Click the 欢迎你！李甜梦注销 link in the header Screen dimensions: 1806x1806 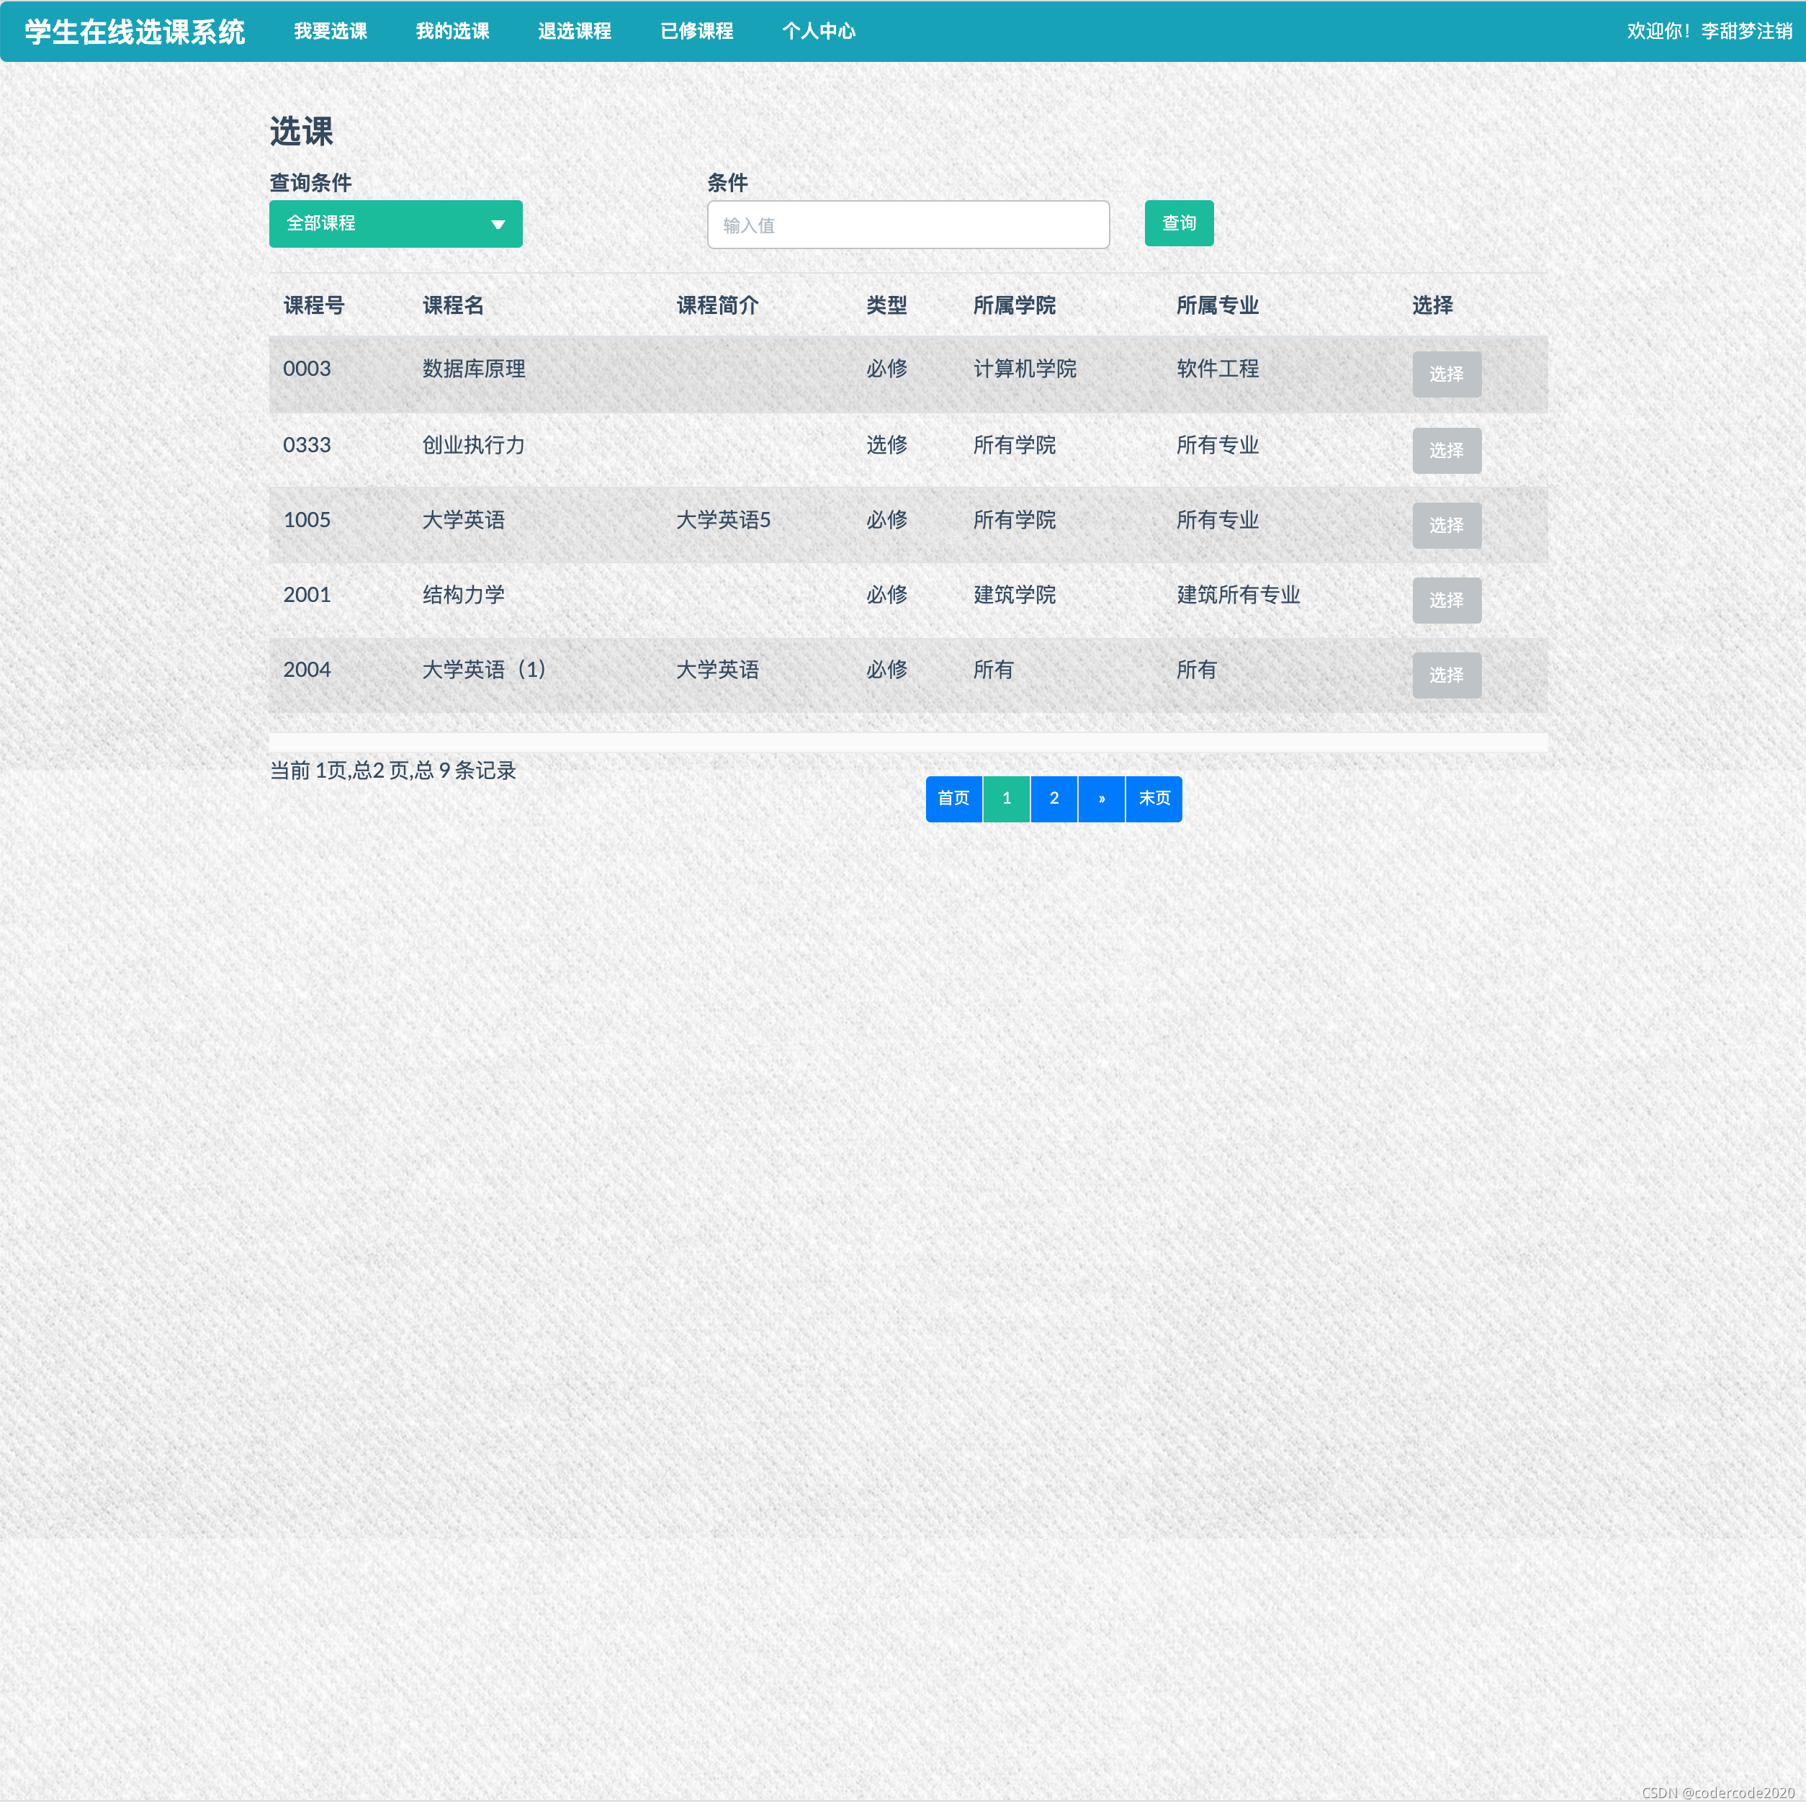tap(1709, 31)
